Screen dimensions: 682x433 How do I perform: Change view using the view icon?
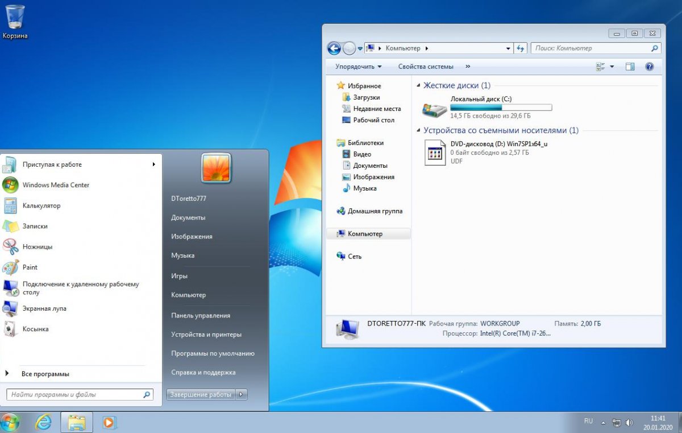[601, 67]
